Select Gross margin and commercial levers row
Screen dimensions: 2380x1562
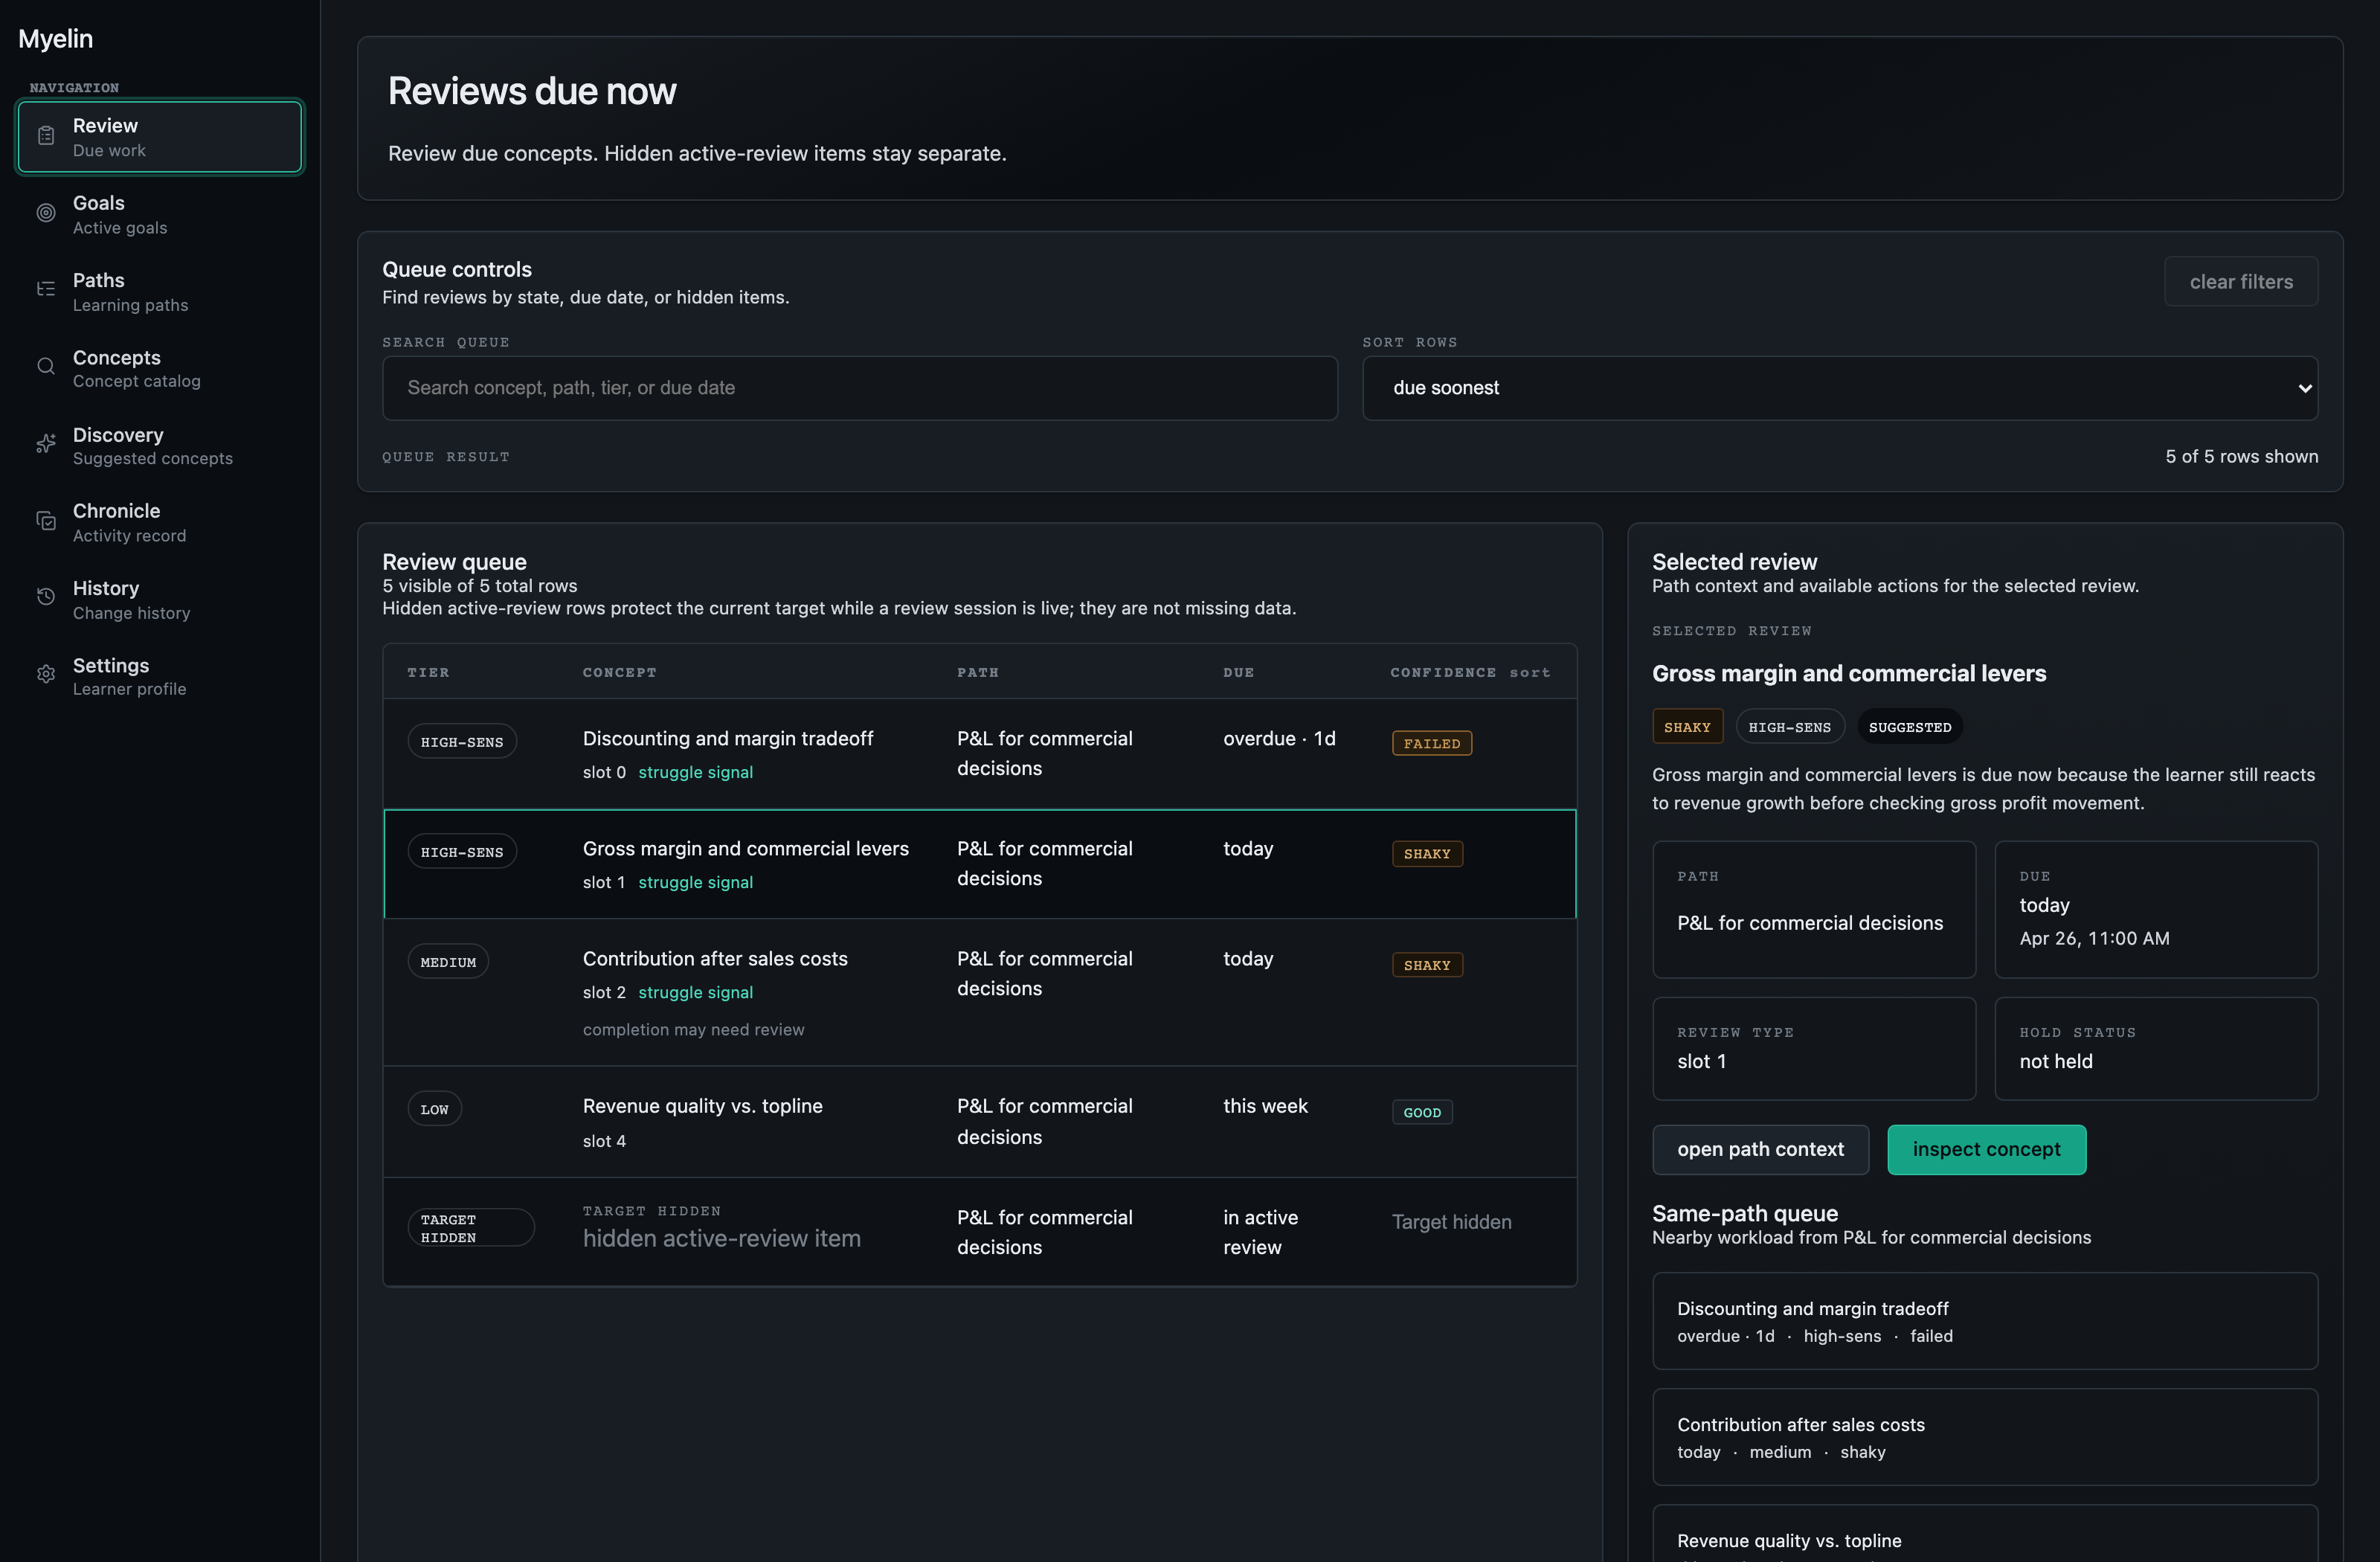pos(980,864)
